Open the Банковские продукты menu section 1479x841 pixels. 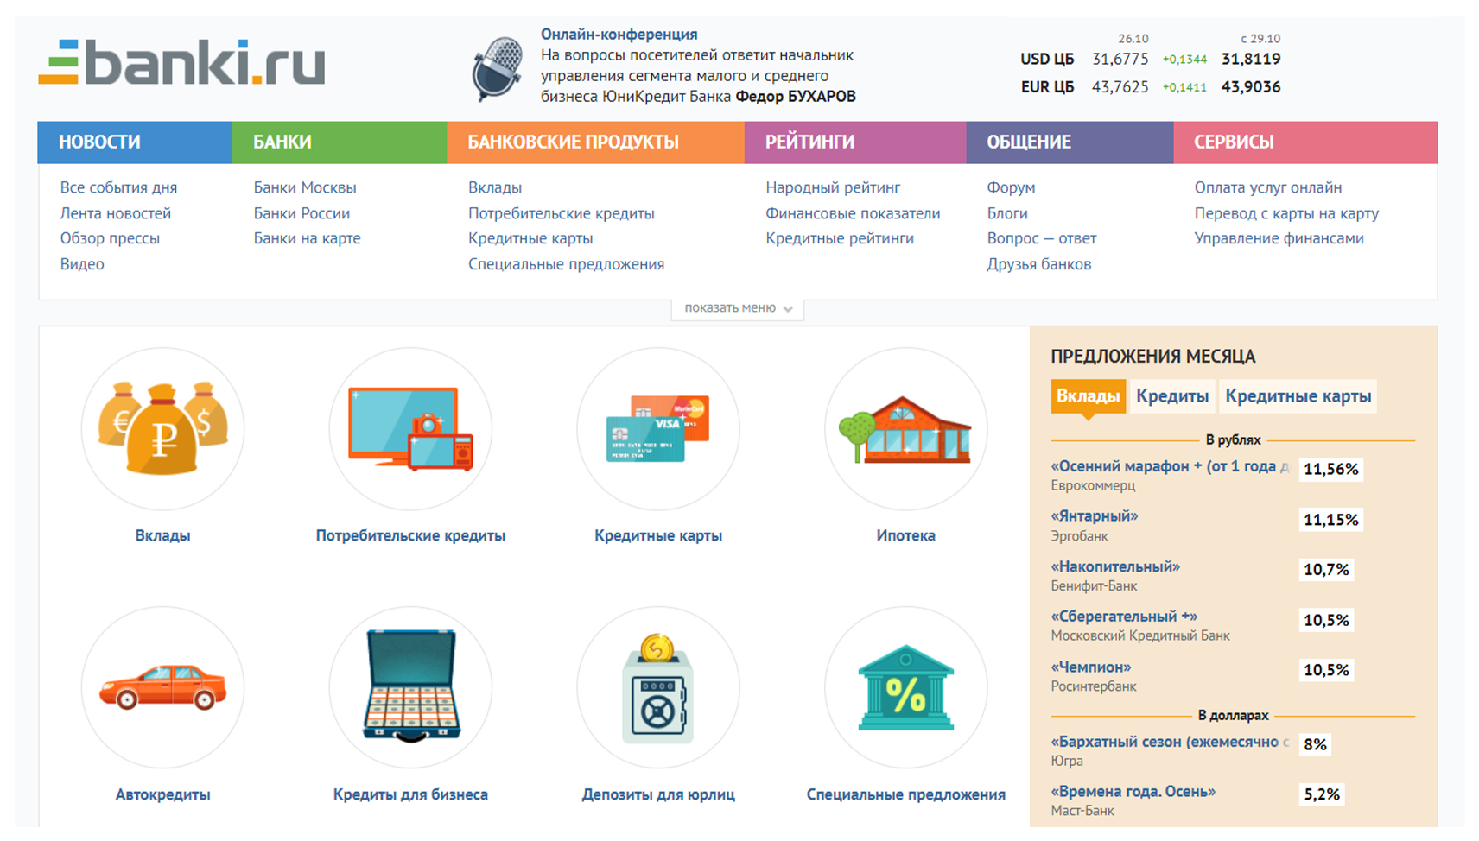(x=573, y=142)
